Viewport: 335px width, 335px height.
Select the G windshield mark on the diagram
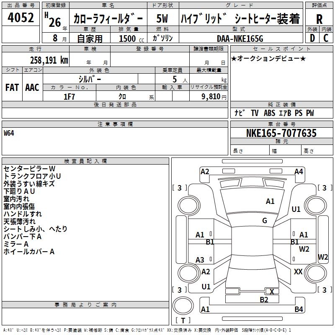click(x=265, y=221)
